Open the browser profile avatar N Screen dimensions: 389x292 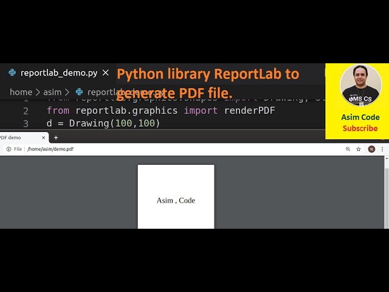[371, 149]
